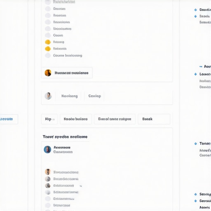Click the profile avatar beside the Neoiaeng tab
The height and width of the screenshot is (211, 211).
pos(48,96)
